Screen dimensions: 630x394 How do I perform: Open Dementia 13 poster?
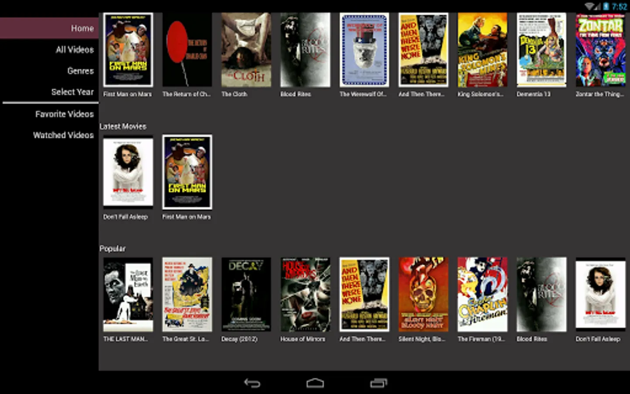pos(542,49)
